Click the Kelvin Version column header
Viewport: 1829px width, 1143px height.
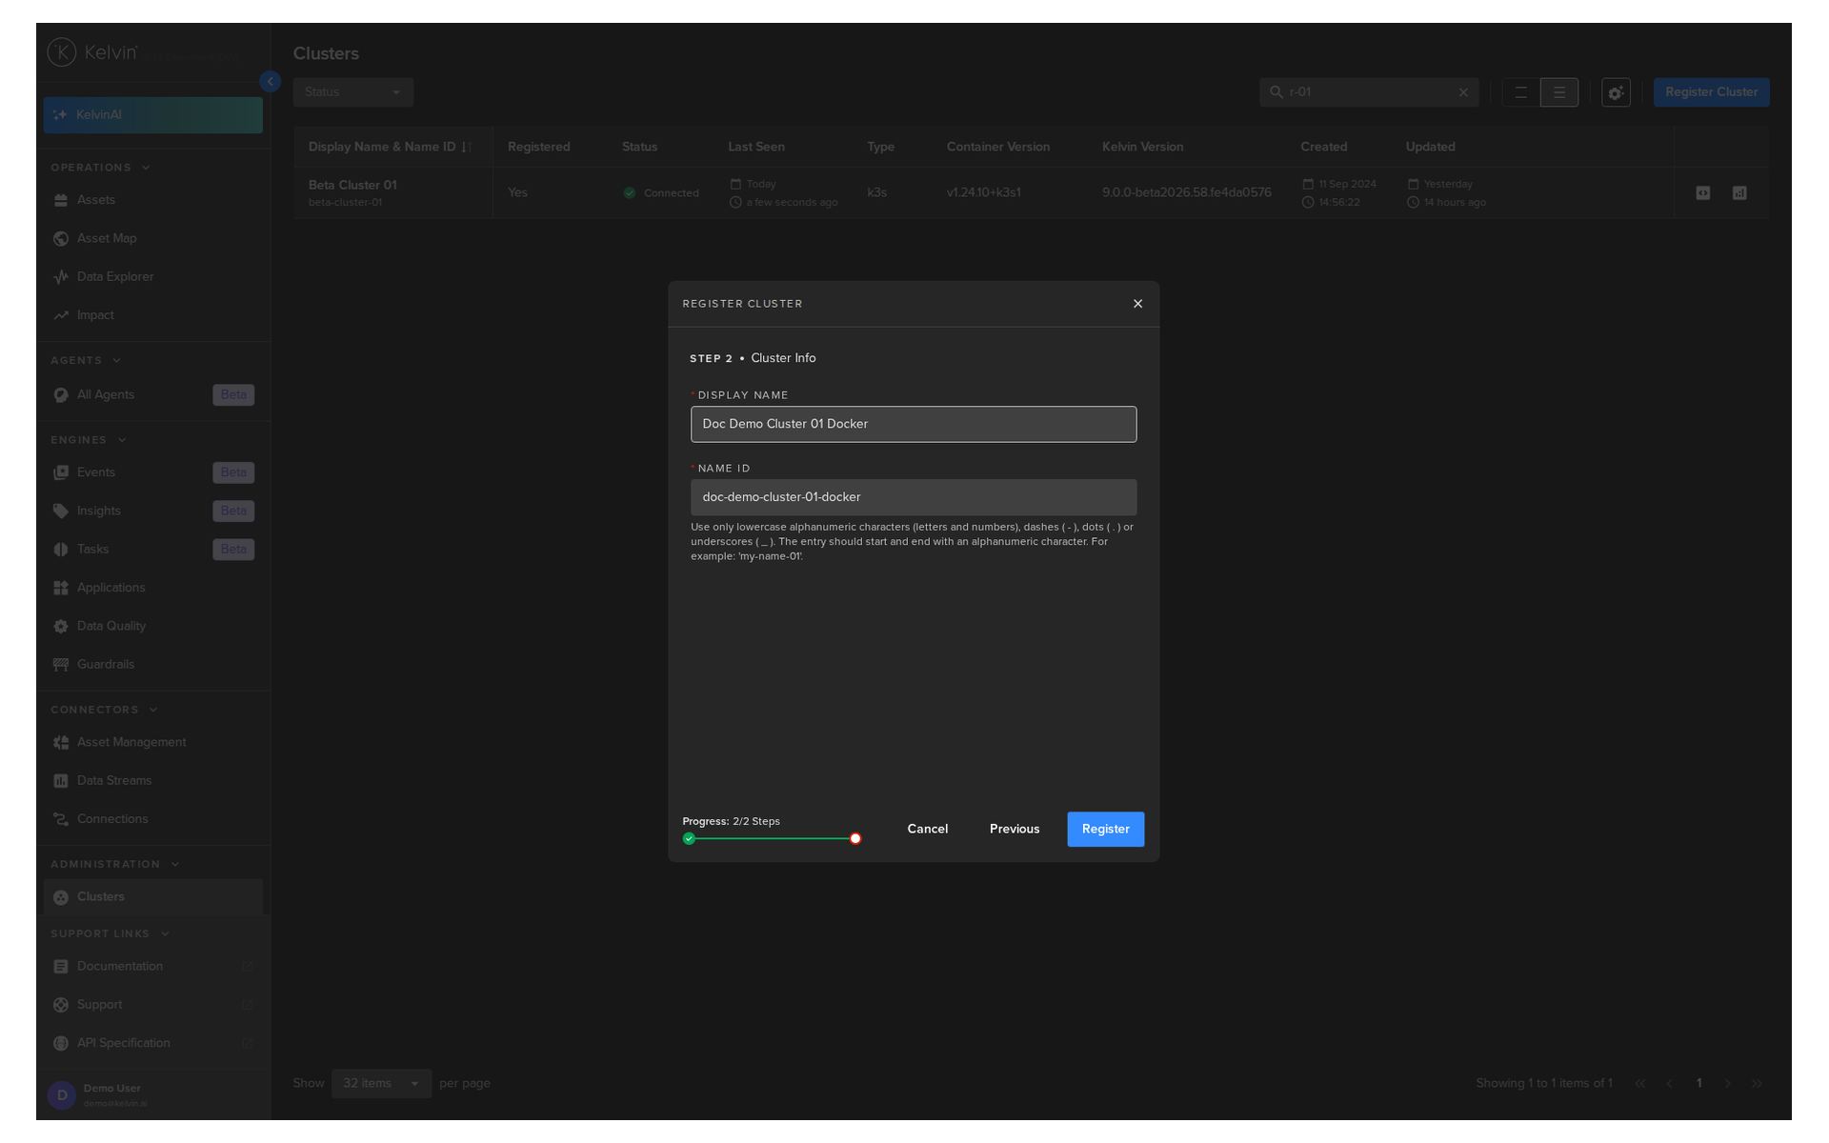(1142, 147)
